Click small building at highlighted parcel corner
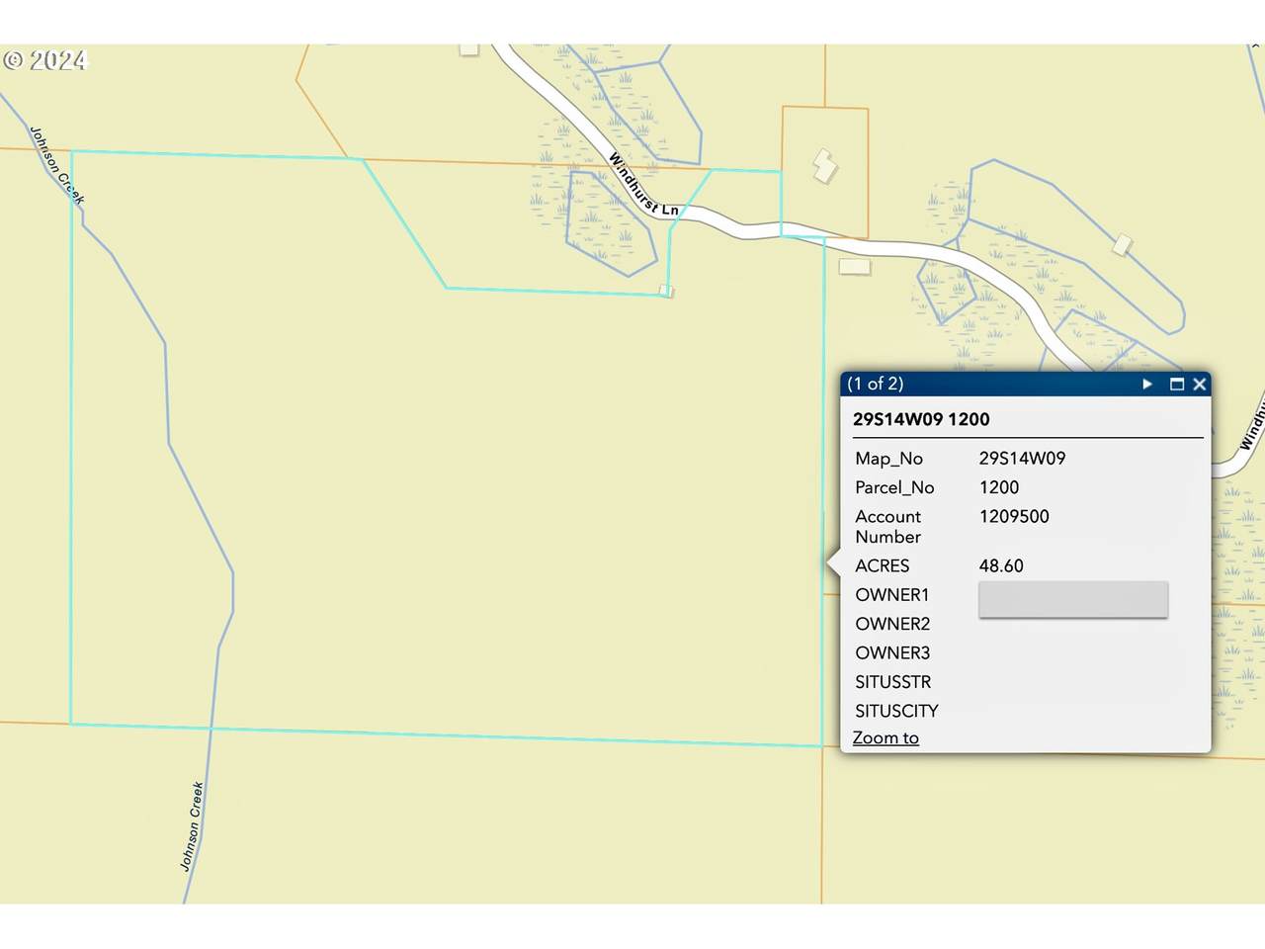Image resolution: width=1265 pixels, height=949 pixels. click(x=666, y=291)
